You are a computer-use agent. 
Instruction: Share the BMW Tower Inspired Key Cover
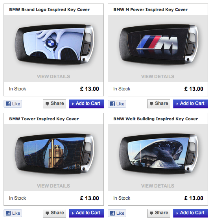pos(54,213)
